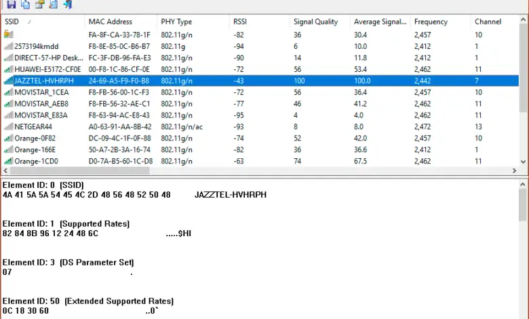This screenshot has width=529, height=319.
Task: Sort the list by SSID column
Action: pyautogui.click(x=41, y=22)
